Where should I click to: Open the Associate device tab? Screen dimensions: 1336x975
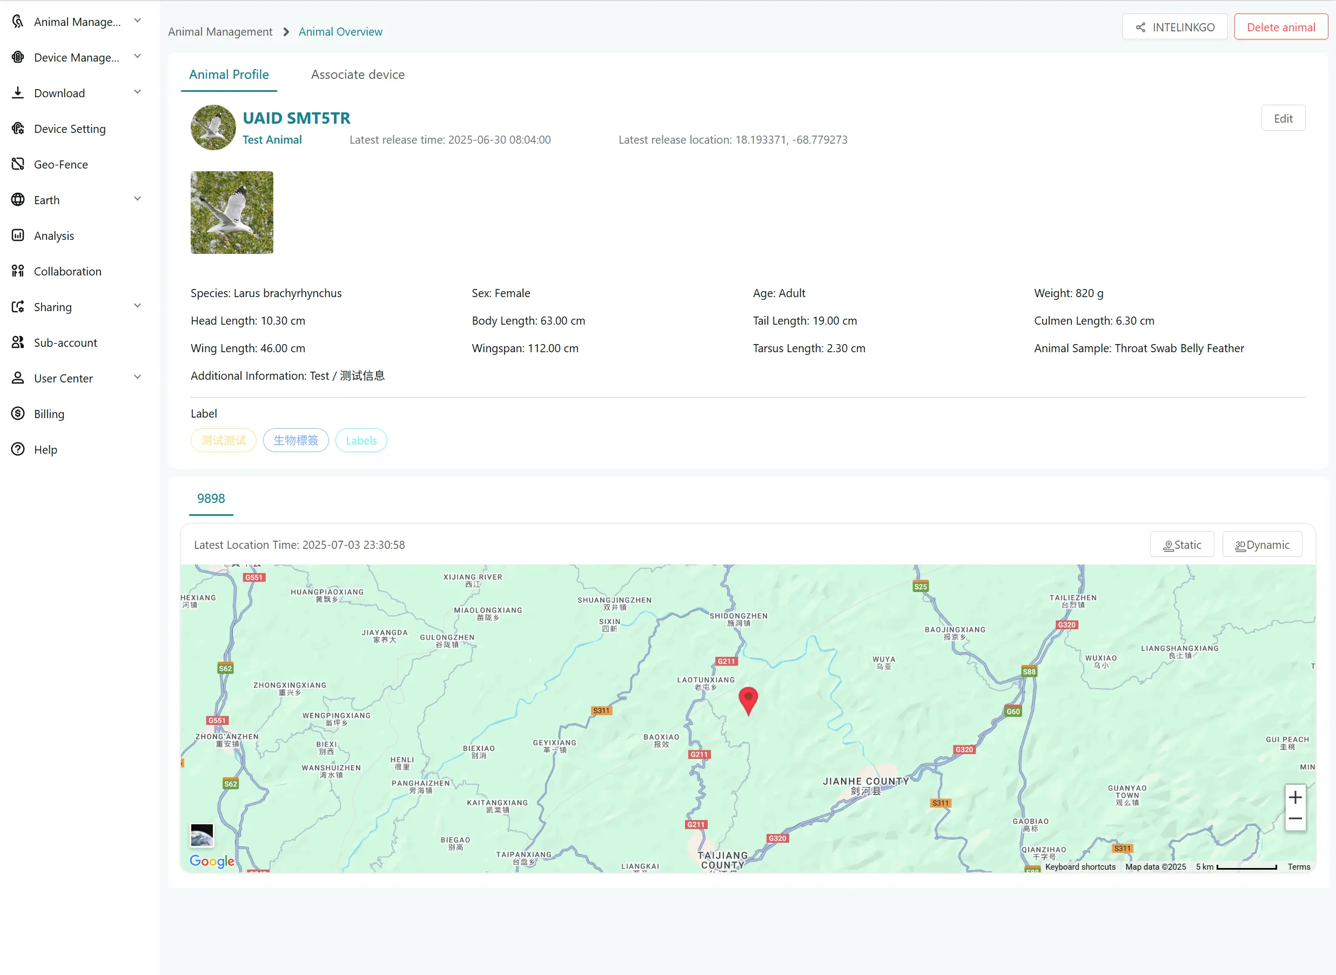pos(358,75)
